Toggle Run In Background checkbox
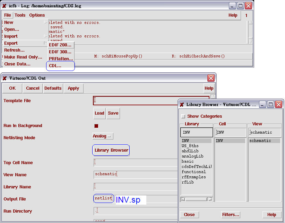Screen dimensions: 285x223 96,126
